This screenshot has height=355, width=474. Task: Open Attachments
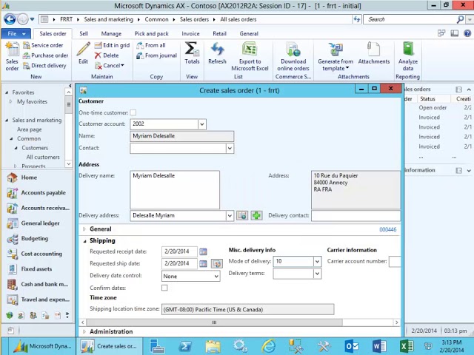374,53
